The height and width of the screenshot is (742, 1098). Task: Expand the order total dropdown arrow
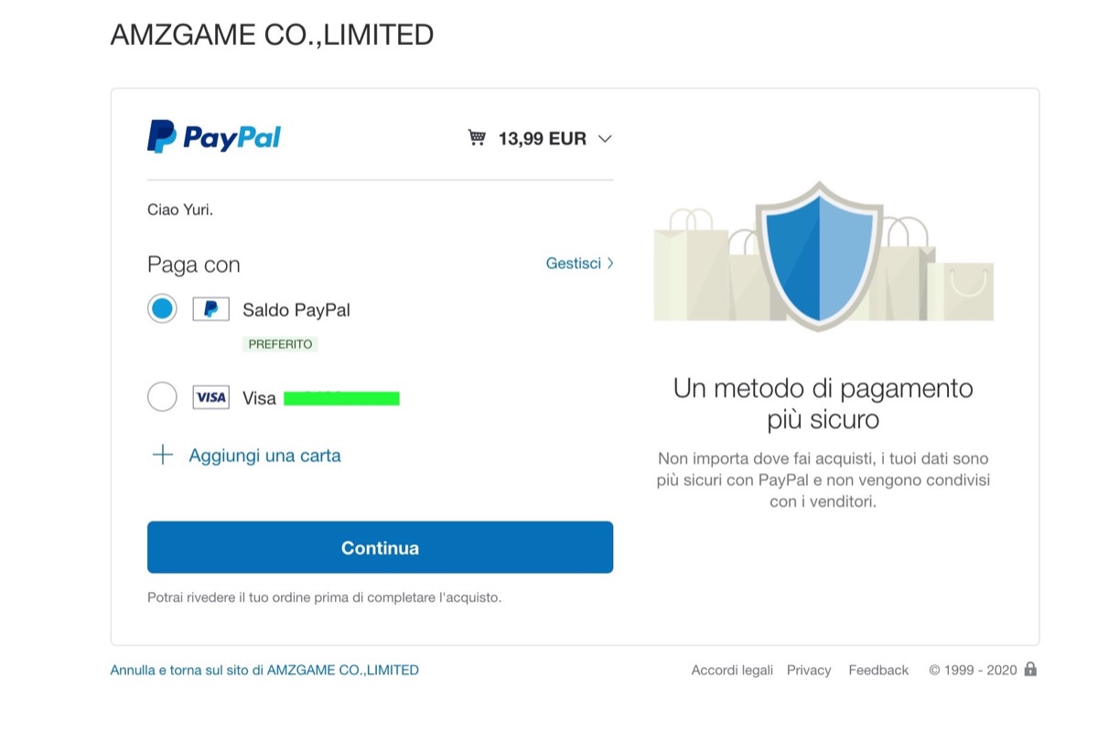(604, 139)
